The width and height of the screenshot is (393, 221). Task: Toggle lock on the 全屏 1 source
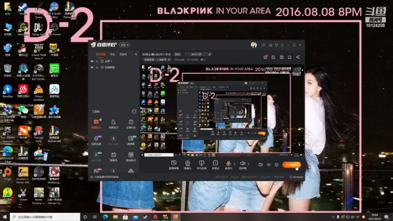pyautogui.click(x=97, y=61)
